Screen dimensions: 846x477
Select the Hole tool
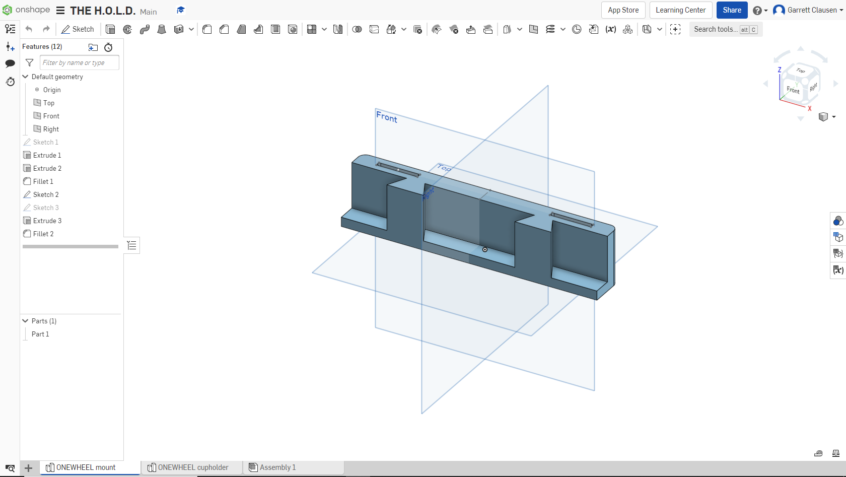[x=293, y=29]
